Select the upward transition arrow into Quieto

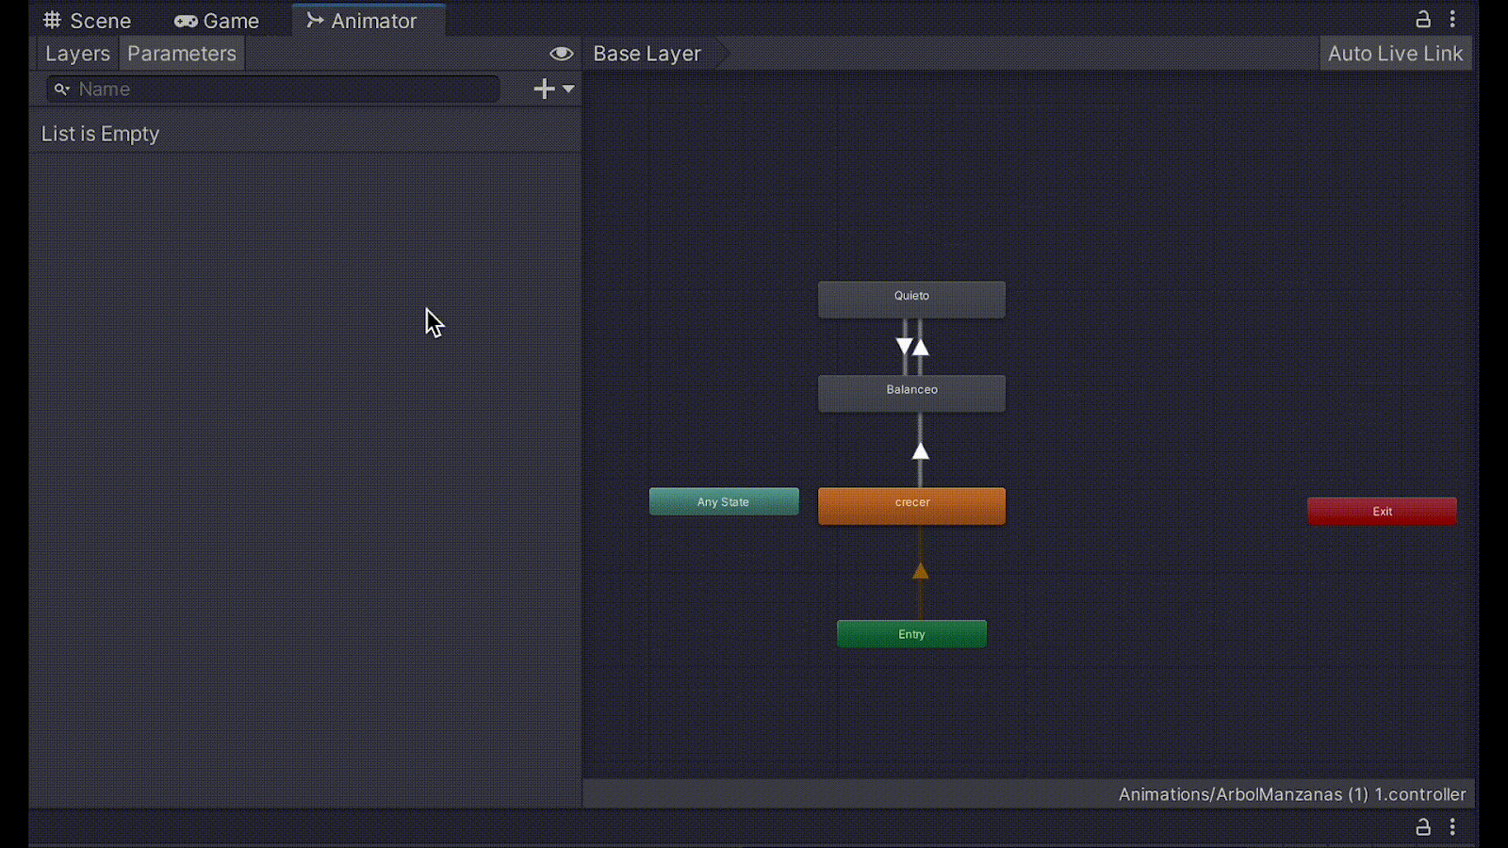coord(922,348)
